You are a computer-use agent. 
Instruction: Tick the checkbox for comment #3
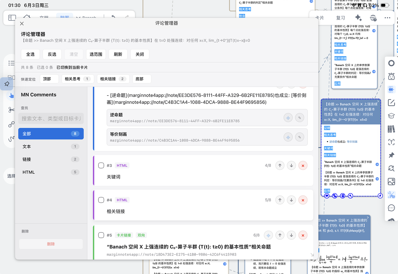(x=101, y=165)
